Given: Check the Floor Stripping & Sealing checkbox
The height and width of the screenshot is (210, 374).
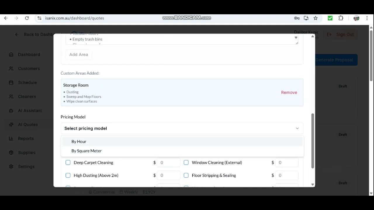Looking at the screenshot, I should click(x=186, y=175).
